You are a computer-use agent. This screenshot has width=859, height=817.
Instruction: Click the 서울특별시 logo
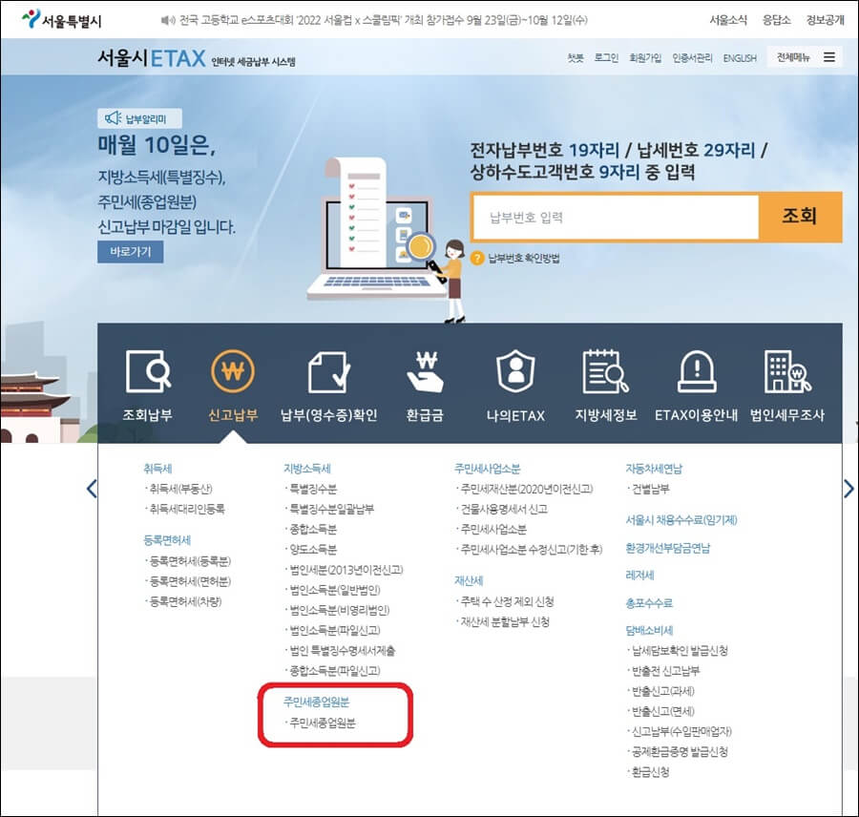tap(61, 20)
